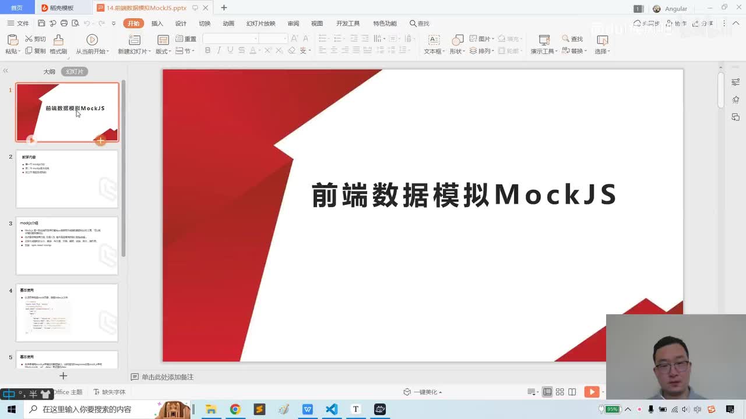The width and height of the screenshot is (746, 419).
Task: Open the Slide Show (幻灯片放映) tab
Action: (x=261, y=23)
